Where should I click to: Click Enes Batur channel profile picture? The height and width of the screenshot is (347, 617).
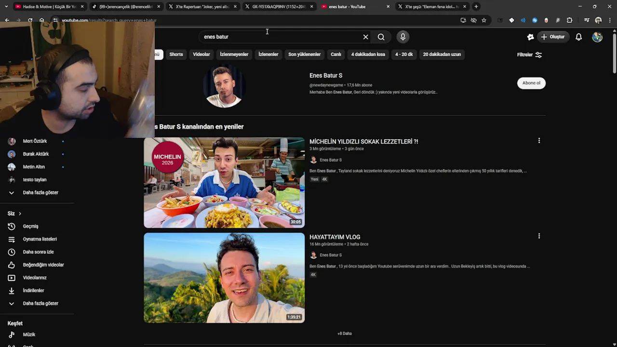pos(224,86)
